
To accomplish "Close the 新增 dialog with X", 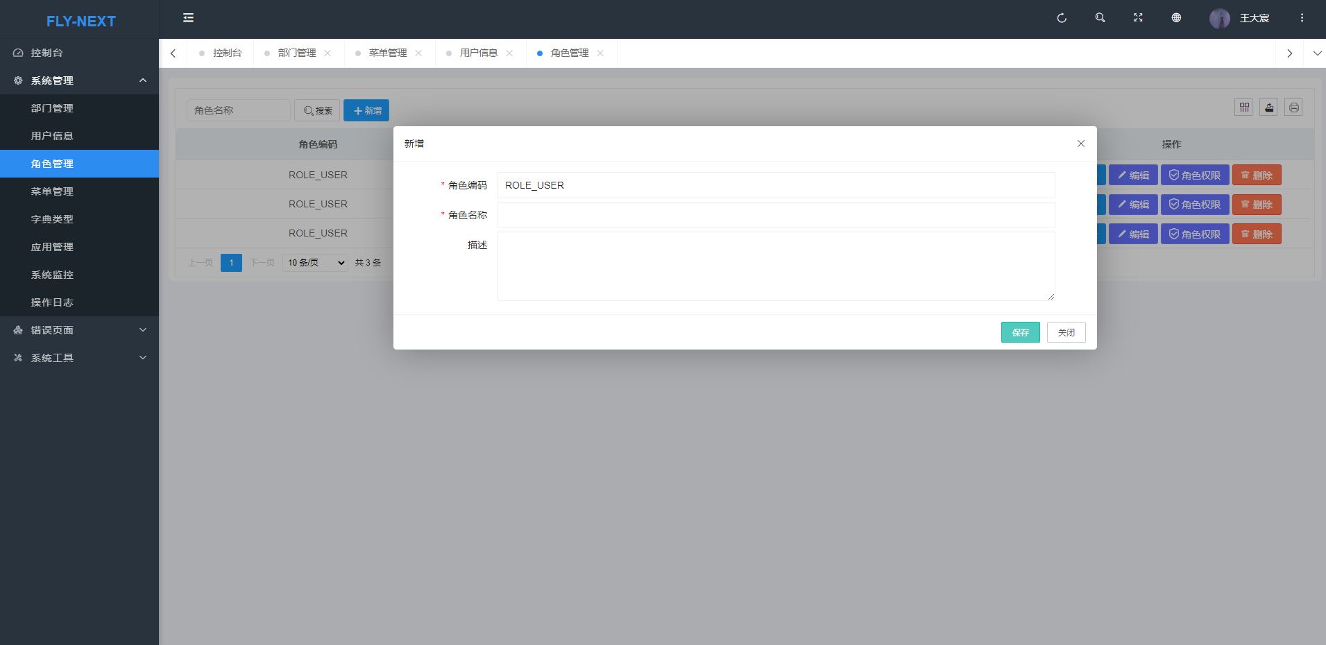I will [x=1080, y=144].
